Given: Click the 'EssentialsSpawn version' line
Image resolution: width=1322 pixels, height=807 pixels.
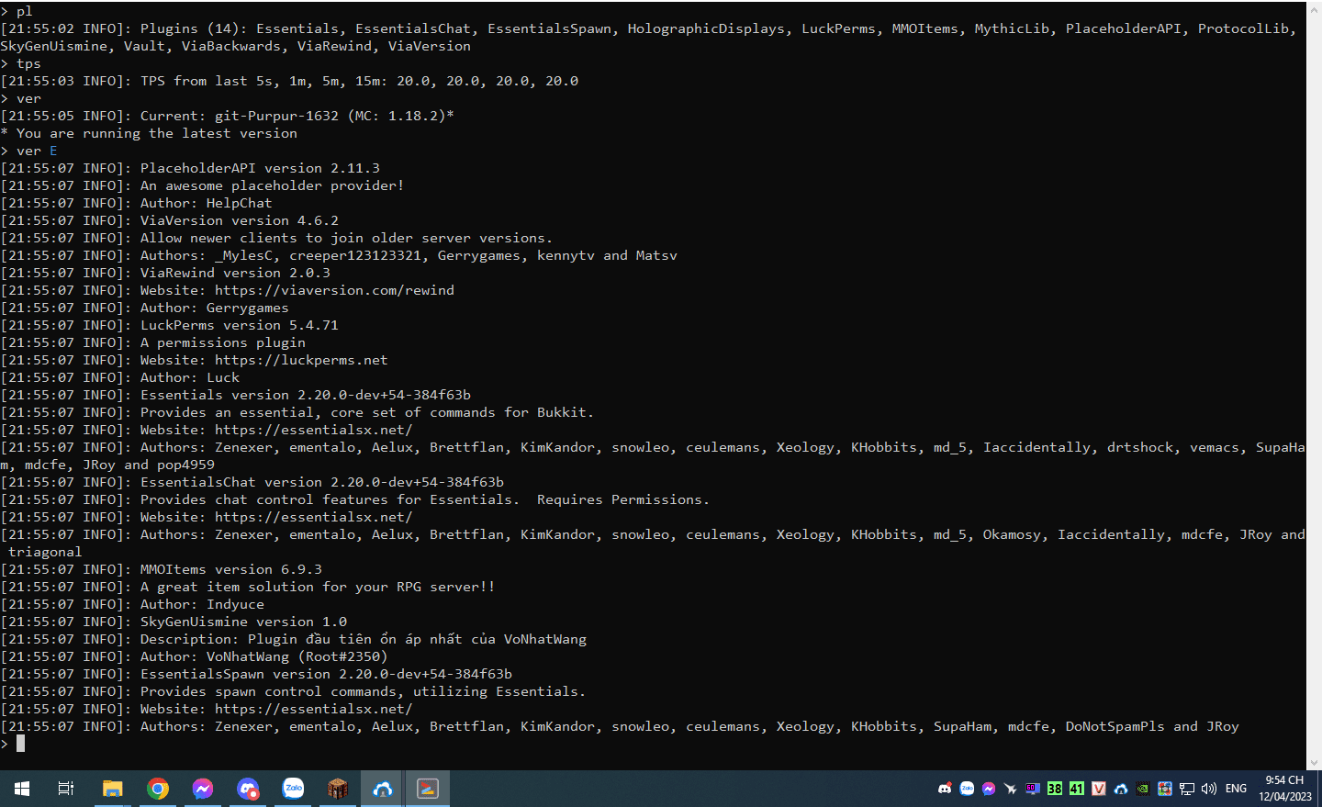Looking at the screenshot, I should pos(256,674).
